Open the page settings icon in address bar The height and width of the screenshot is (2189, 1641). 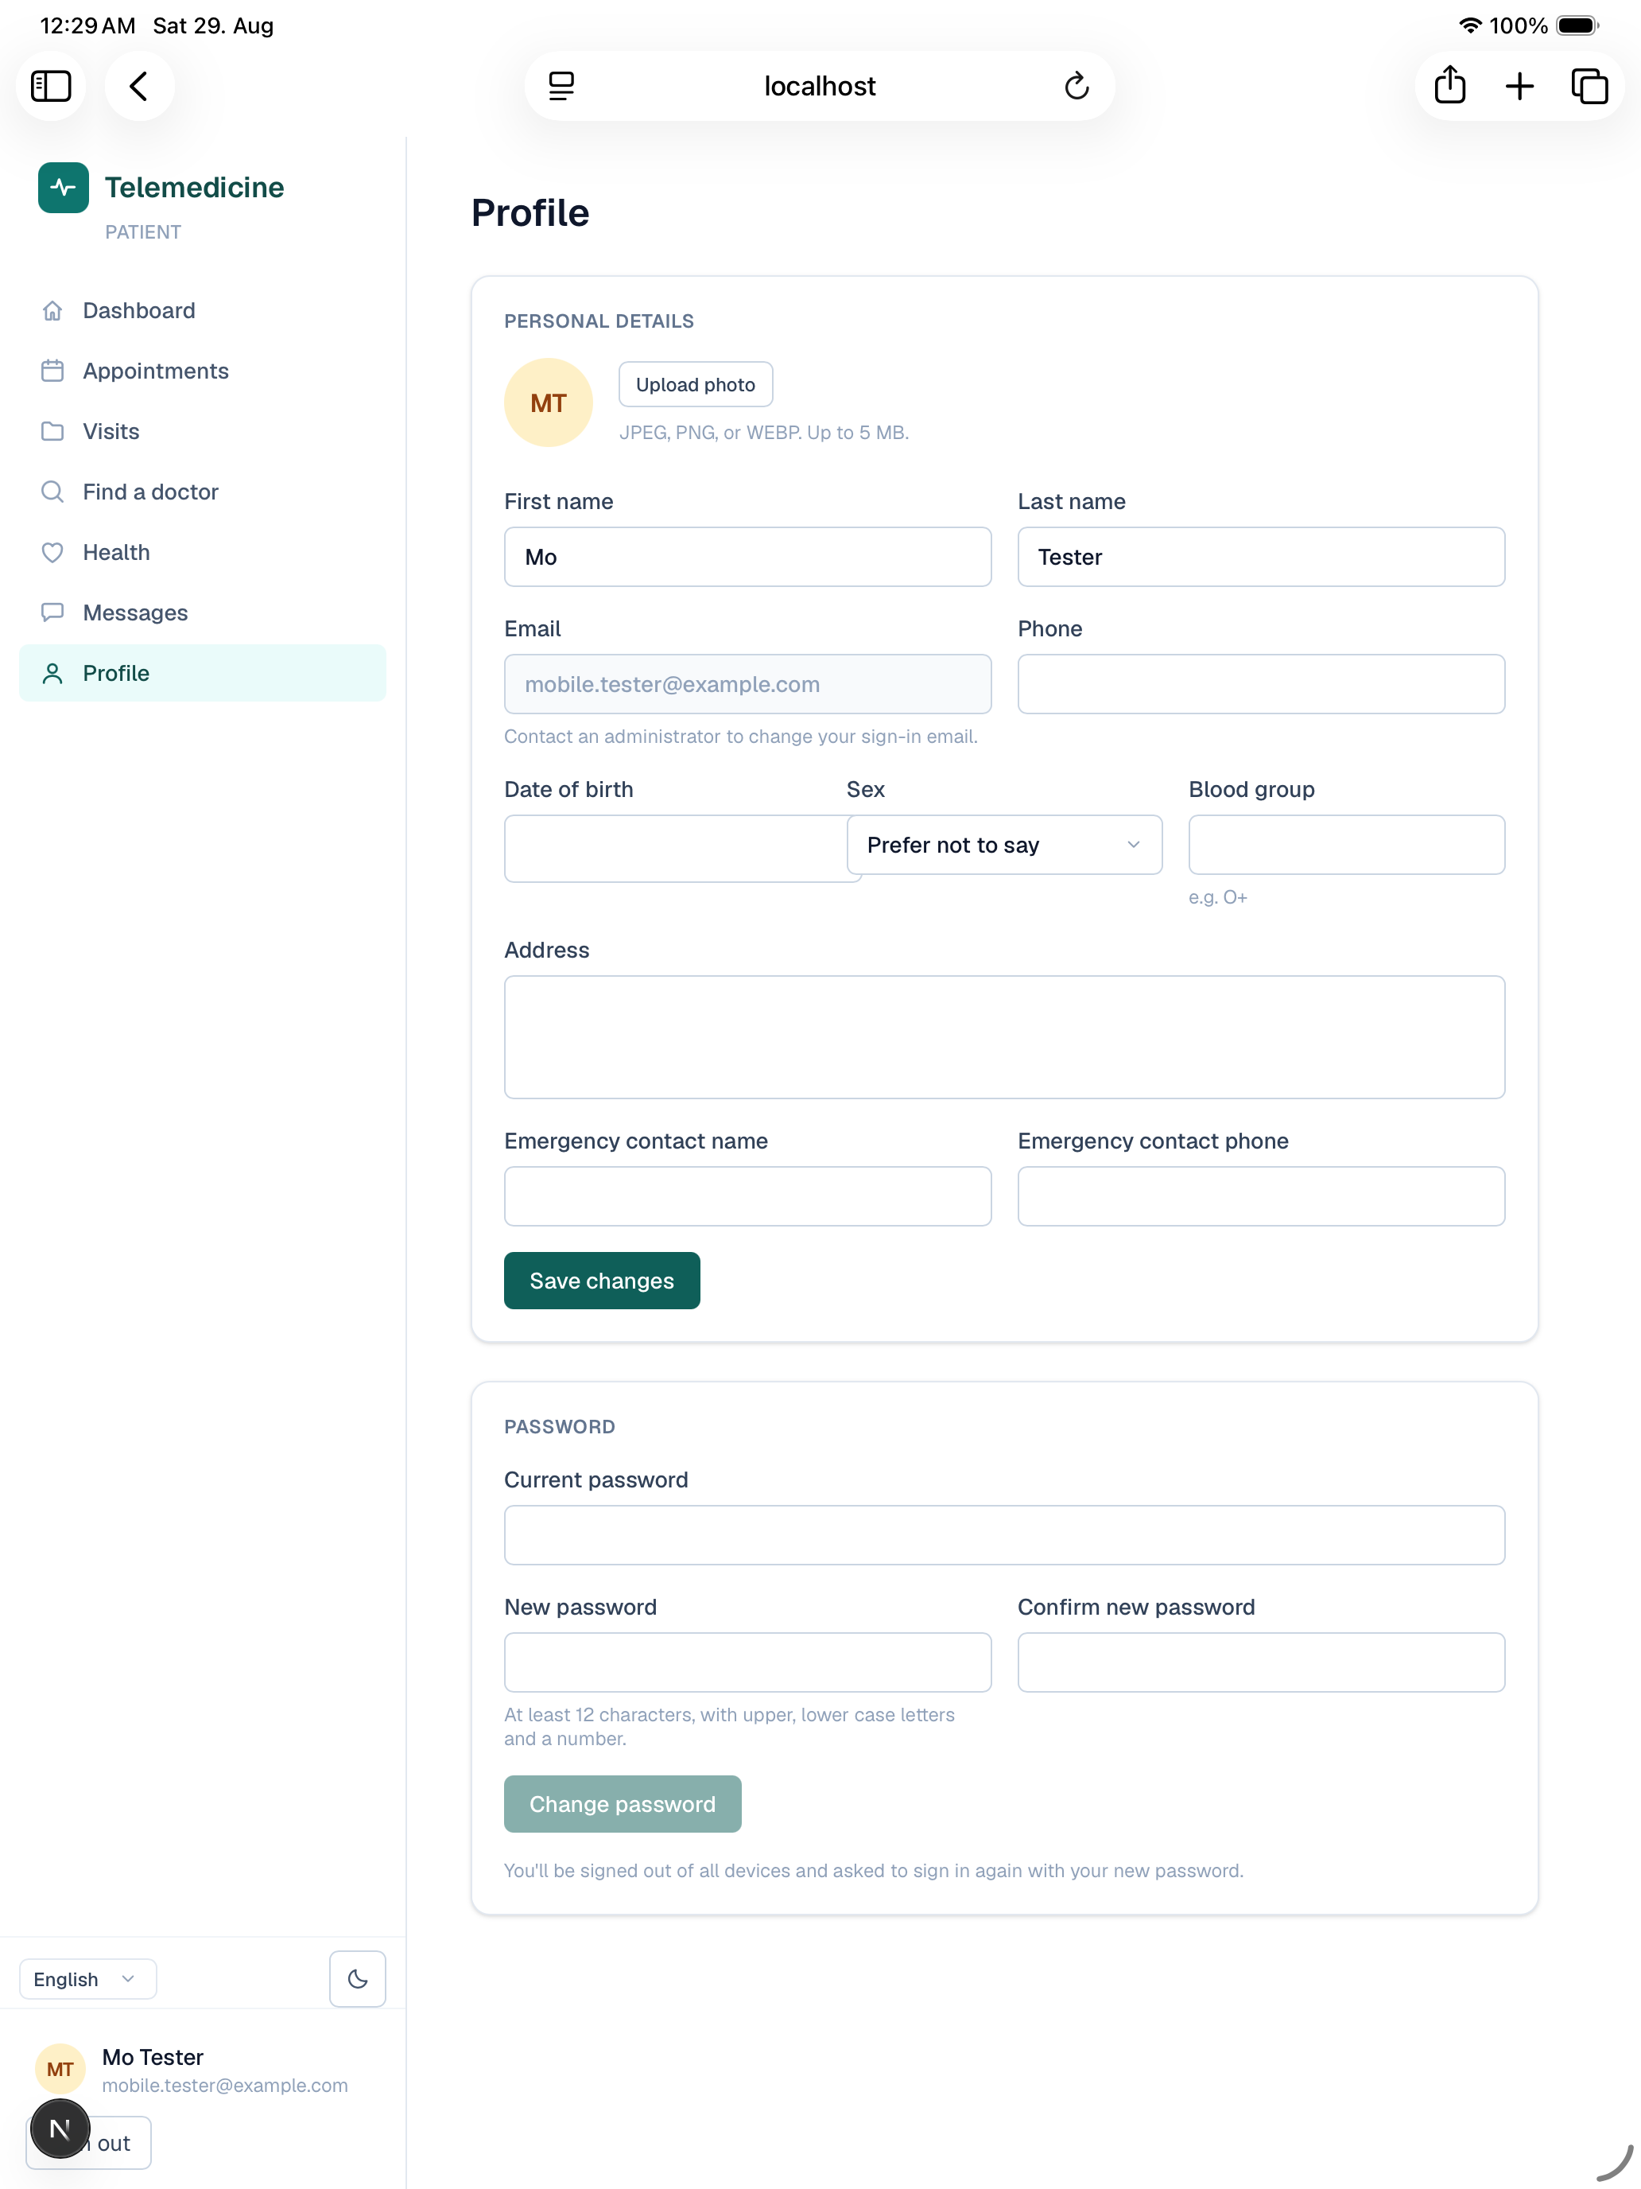561,86
